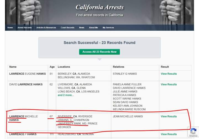View Results for Lawrence Eugene Hanks
Viewport: 199px width, 139px height.
pyautogui.click(x=169, y=74)
